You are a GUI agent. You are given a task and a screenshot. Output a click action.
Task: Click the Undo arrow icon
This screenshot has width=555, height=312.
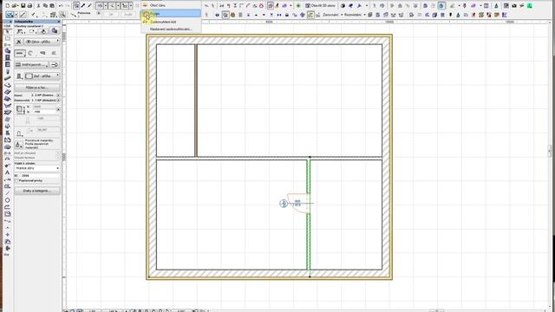tap(61, 6)
